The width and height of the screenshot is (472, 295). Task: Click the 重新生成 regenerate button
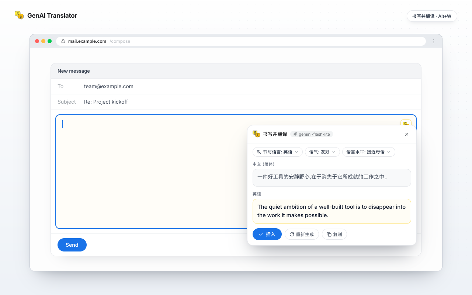[x=302, y=234]
